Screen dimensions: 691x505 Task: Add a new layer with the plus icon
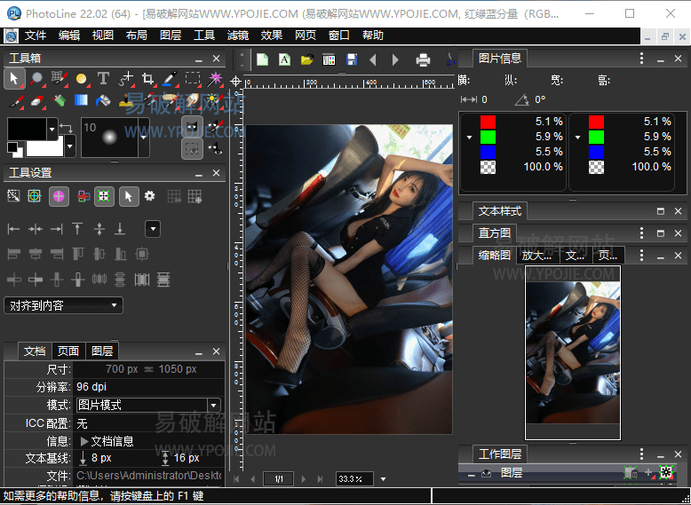[648, 473]
